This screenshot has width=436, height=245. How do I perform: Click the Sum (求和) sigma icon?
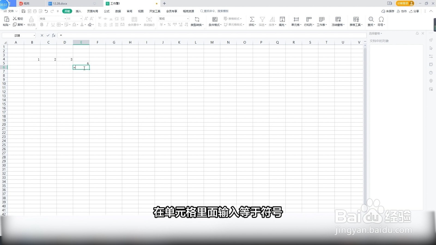(x=252, y=19)
